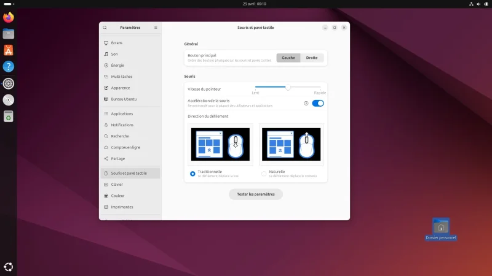Click the Tester les paramètres button
The image size is (492, 276).
pos(256,194)
